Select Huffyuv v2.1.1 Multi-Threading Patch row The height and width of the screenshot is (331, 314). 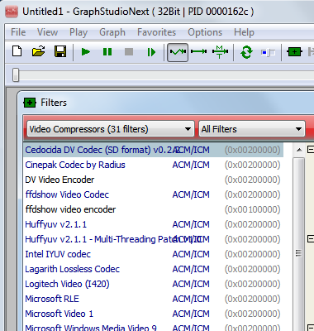153,239
